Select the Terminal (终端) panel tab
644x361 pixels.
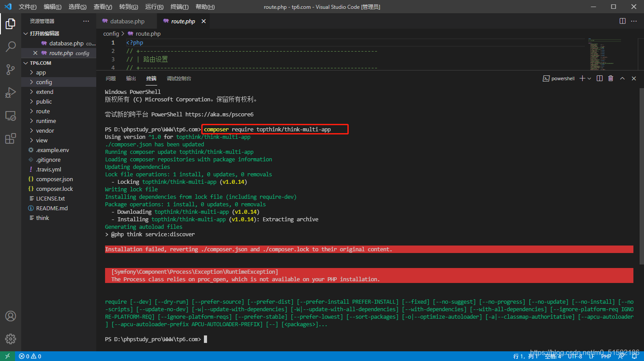coord(151,78)
